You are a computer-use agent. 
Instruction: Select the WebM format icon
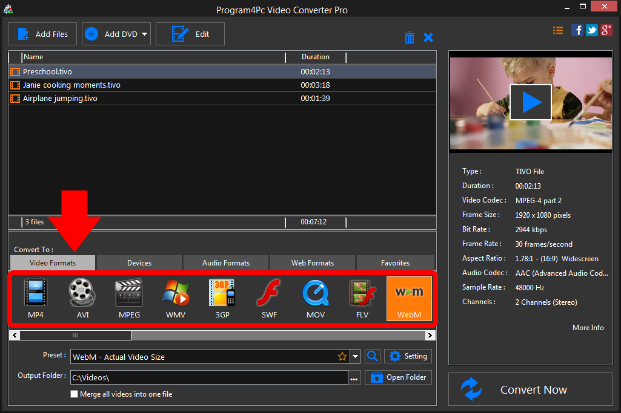[409, 298]
